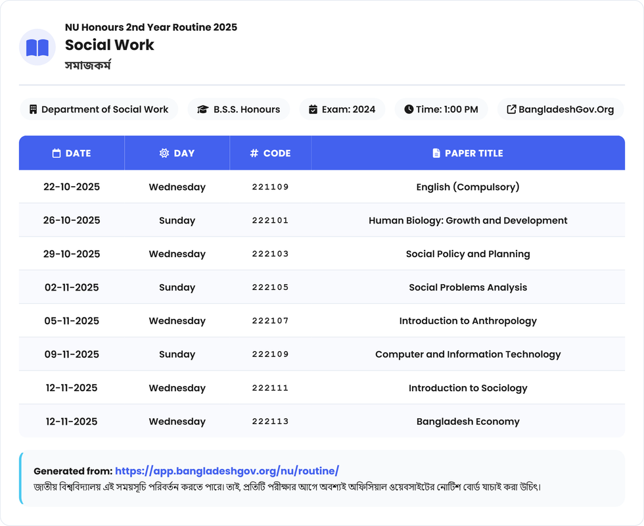Select the Department of Social Work badge

99,109
